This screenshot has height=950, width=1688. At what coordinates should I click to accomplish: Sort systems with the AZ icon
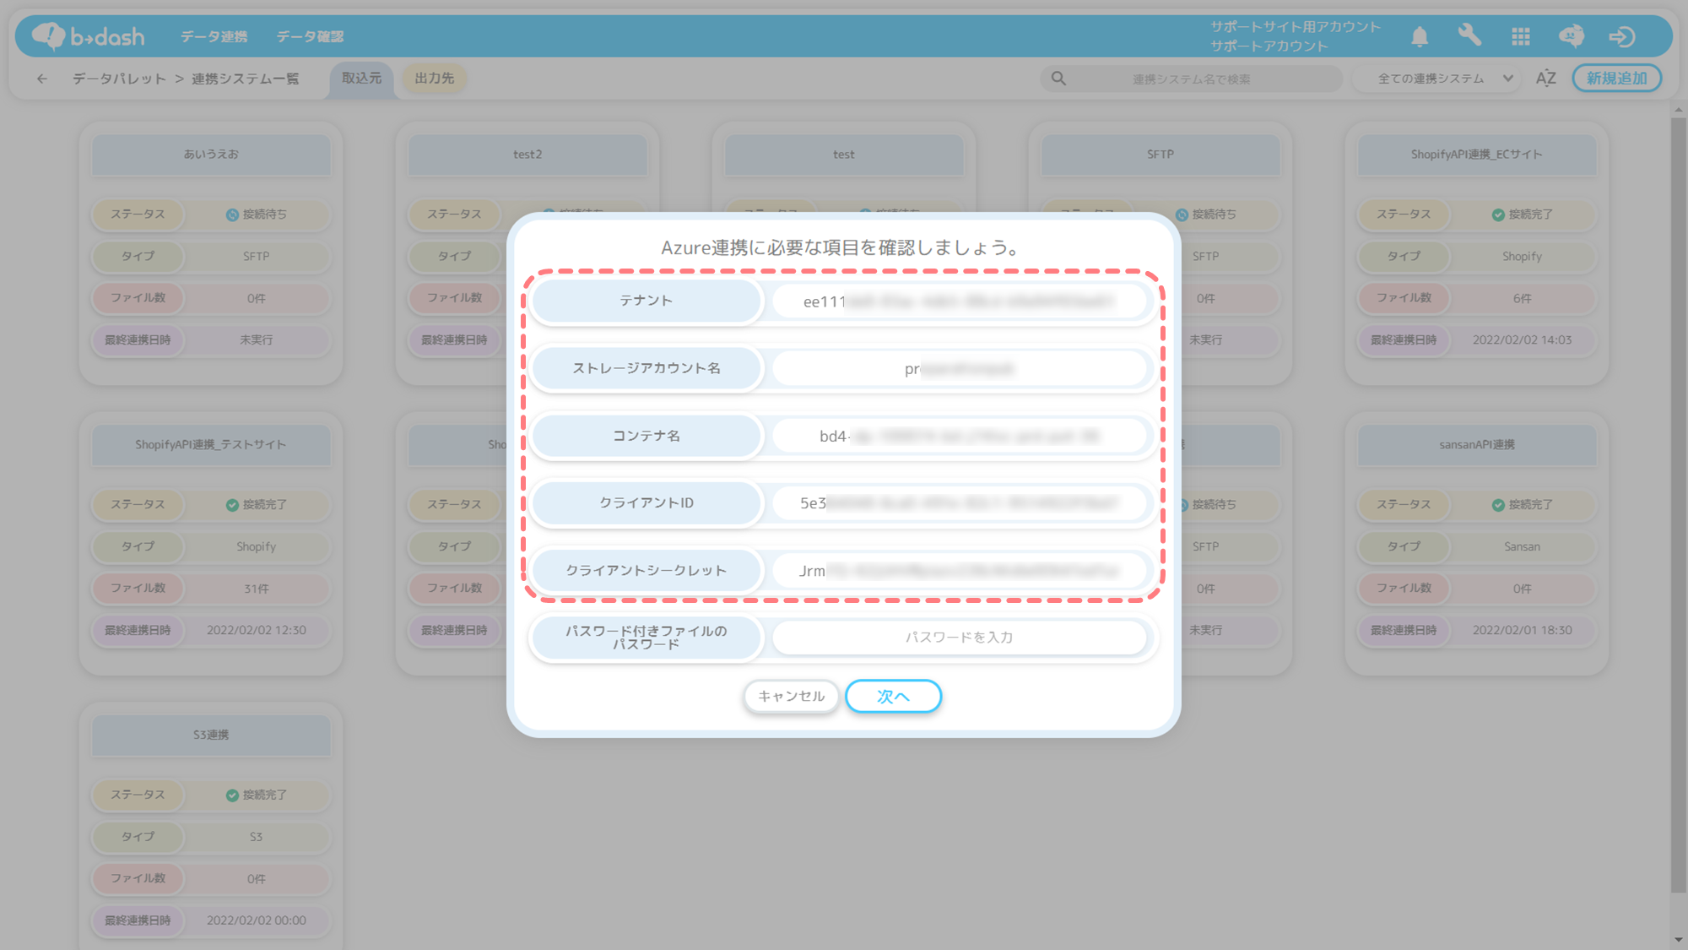[1545, 79]
